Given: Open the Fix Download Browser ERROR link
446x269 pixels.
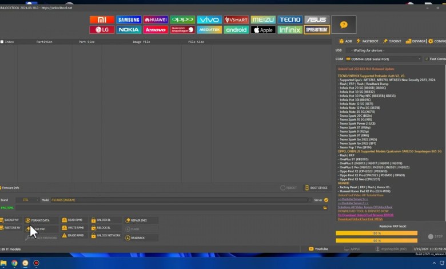Looking at the screenshot, I should 365,215.
